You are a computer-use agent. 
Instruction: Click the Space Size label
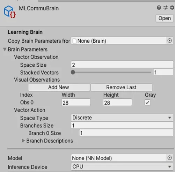click(x=33, y=65)
